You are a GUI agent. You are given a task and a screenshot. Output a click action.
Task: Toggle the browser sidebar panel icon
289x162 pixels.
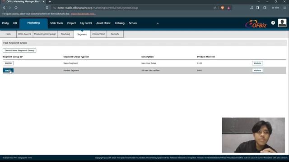257,8
